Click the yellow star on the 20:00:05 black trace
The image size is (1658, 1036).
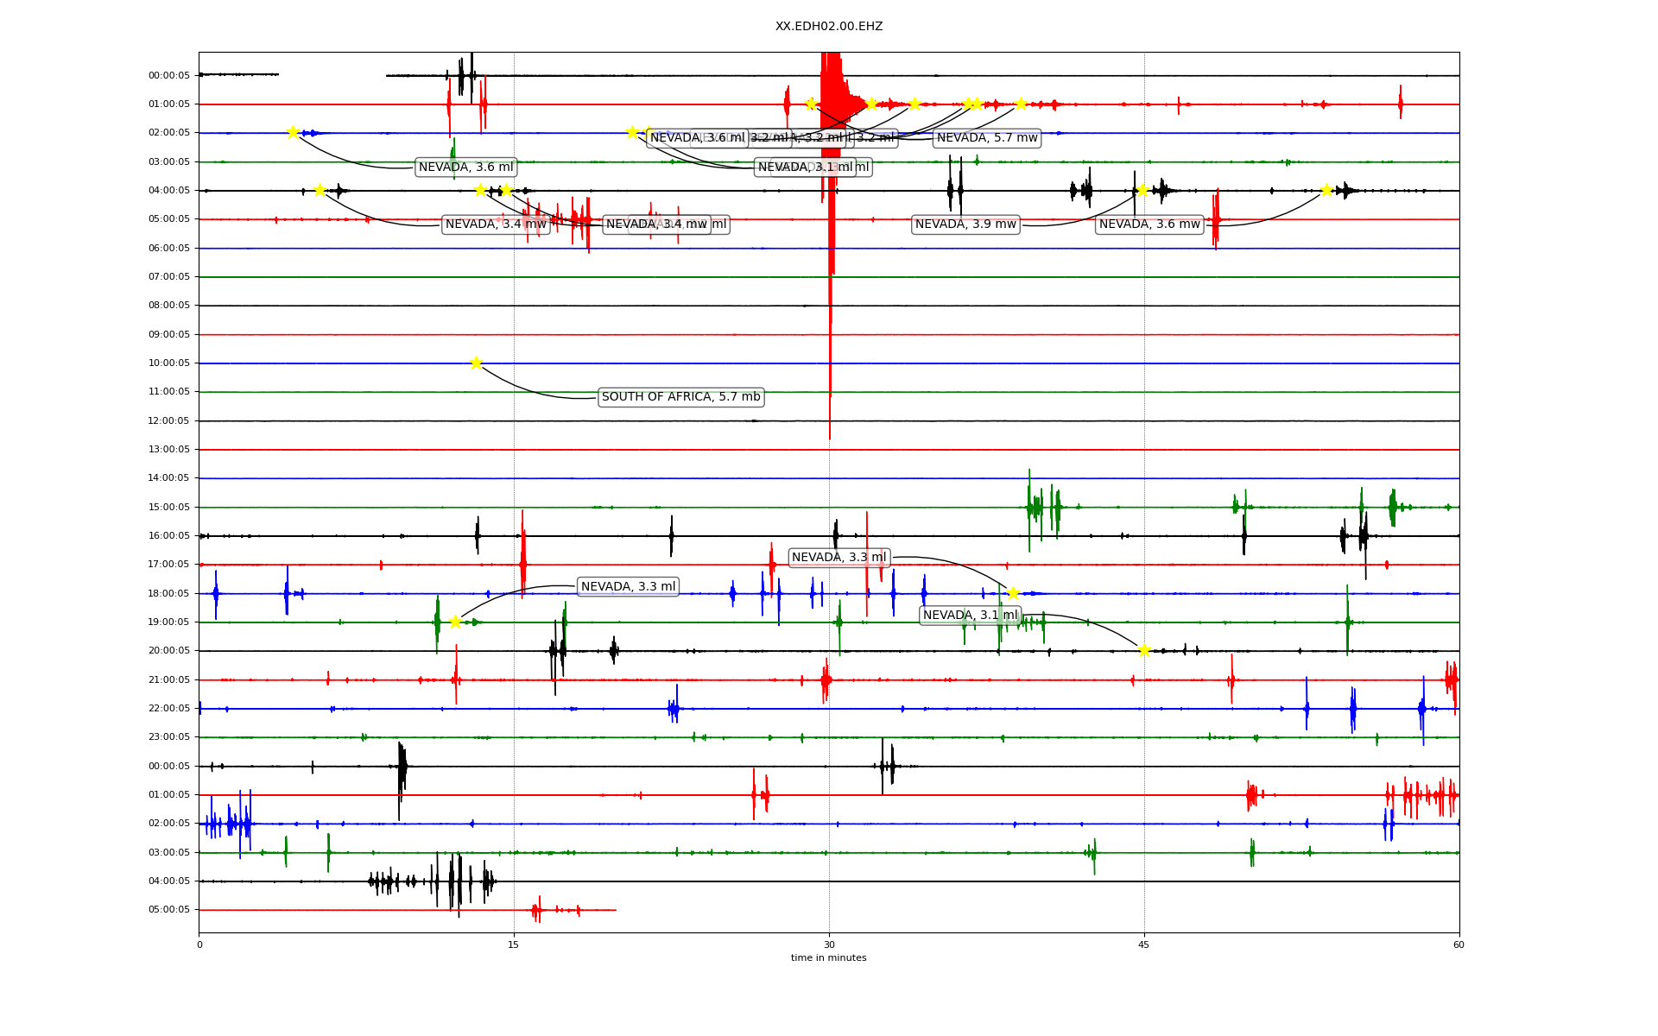click(1144, 650)
